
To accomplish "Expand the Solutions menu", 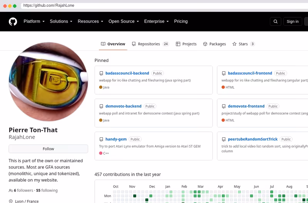I will [61, 22].
